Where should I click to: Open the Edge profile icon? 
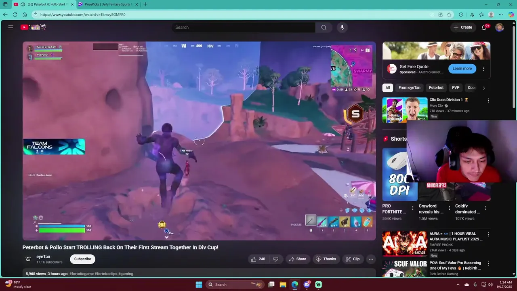[x=491, y=15]
